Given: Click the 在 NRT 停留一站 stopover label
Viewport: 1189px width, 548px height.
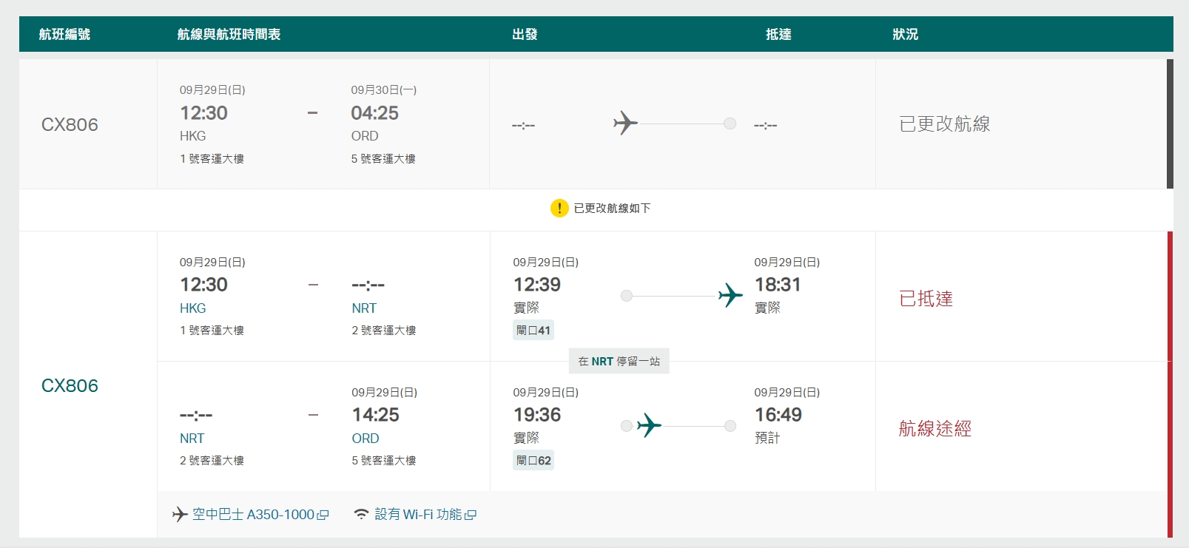Looking at the screenshot, I should point(619,361).
